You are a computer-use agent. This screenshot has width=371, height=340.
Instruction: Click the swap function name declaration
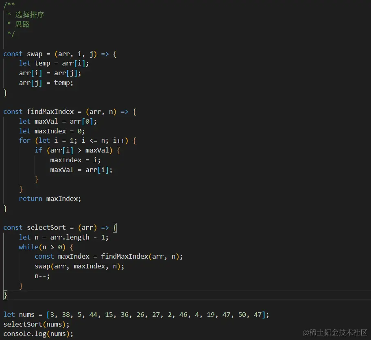click(34, 54)
